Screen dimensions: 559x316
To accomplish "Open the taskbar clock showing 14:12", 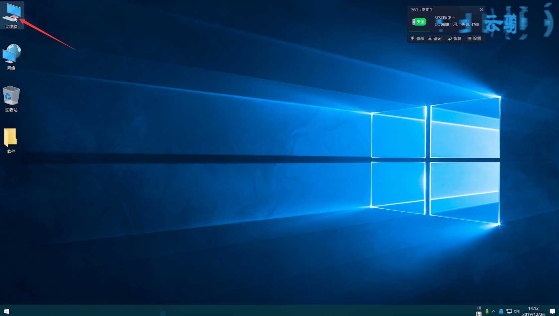I will coord(533,311).
